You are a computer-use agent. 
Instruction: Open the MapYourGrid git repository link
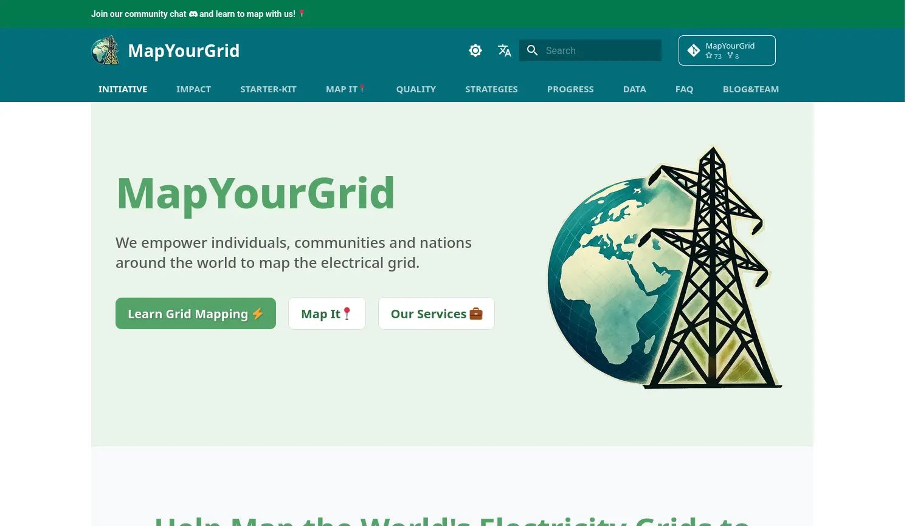727,50
